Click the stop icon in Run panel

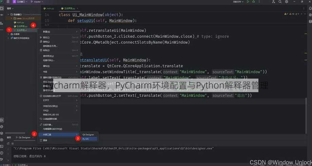click(13, 143)
